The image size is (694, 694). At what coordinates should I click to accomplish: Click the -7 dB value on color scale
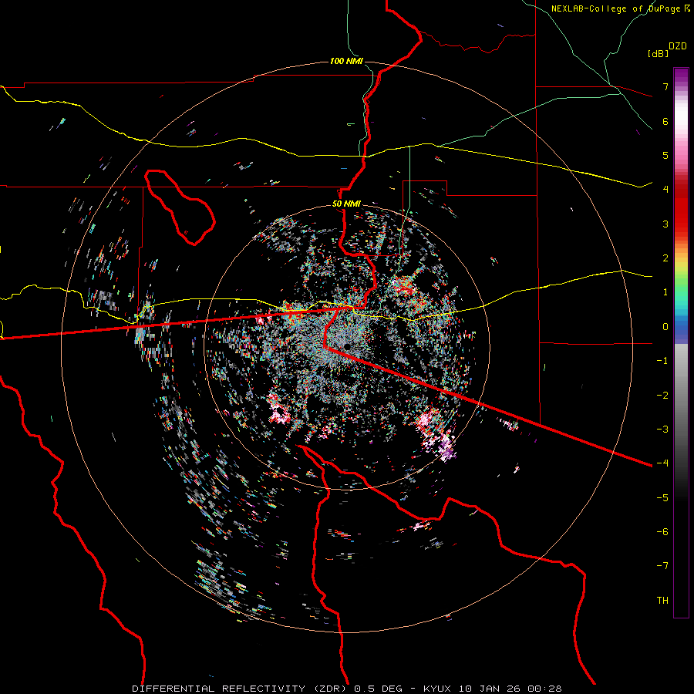[662, 566]
